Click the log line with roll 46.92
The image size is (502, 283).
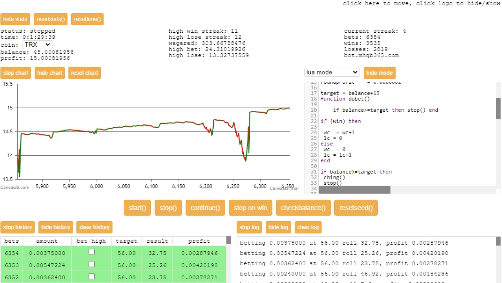pos(344,274)
